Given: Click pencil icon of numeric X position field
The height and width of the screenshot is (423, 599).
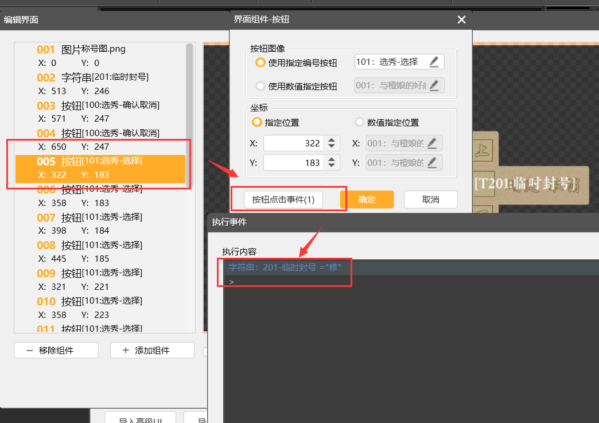Looking at the screenshot, I should pyautogui.click(x=433, y=143).
